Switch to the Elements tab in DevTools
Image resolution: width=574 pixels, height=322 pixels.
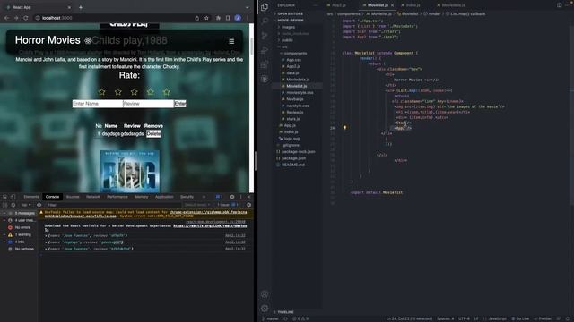[31, 197]
